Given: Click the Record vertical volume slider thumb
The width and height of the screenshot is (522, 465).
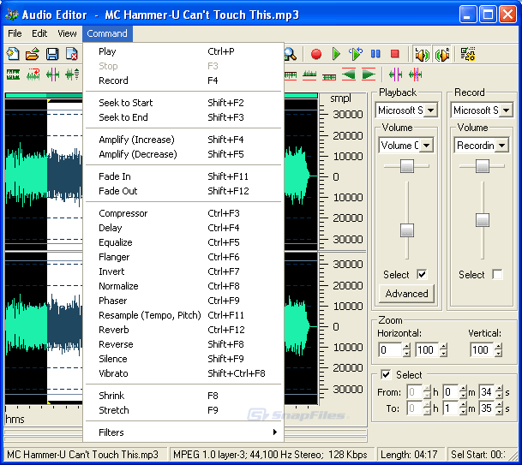Looking at the screenshot, I should coord(482,220).
